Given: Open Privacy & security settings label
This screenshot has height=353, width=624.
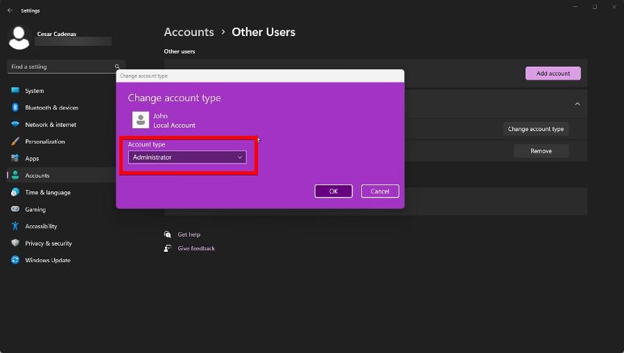Looking at the screenshot, I should point(49,243).
